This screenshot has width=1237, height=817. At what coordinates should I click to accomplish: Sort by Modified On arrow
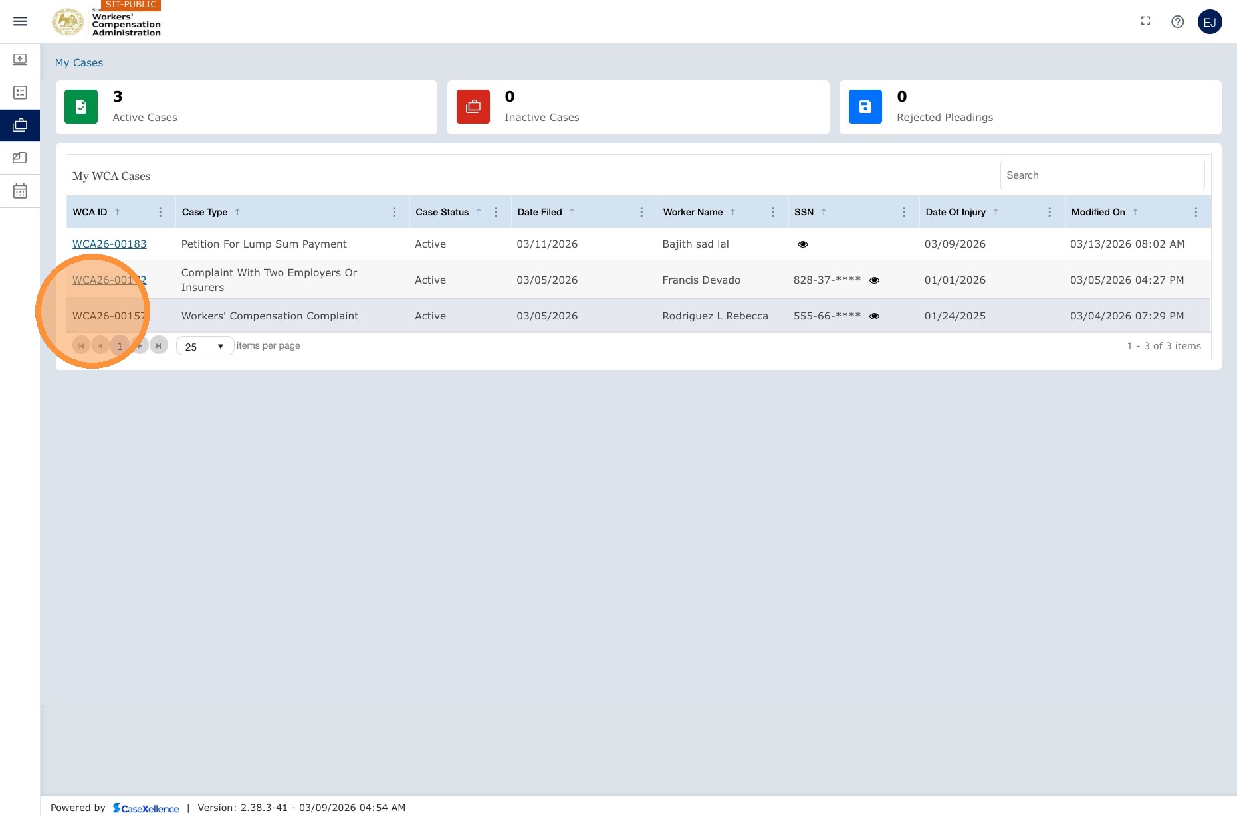[x=1135, y=212]
